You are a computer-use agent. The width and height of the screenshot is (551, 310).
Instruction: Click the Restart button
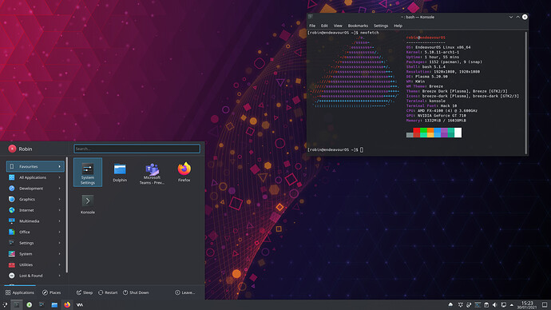pos(108,292)
